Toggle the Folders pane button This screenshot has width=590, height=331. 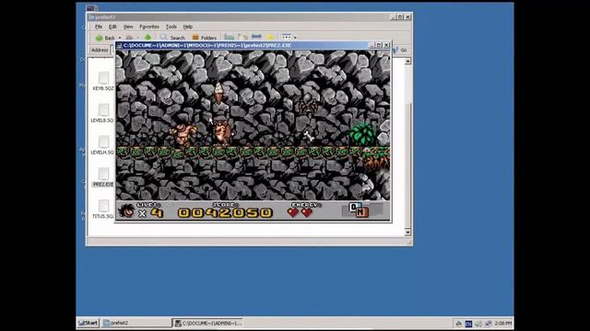(x=205, y=38)
